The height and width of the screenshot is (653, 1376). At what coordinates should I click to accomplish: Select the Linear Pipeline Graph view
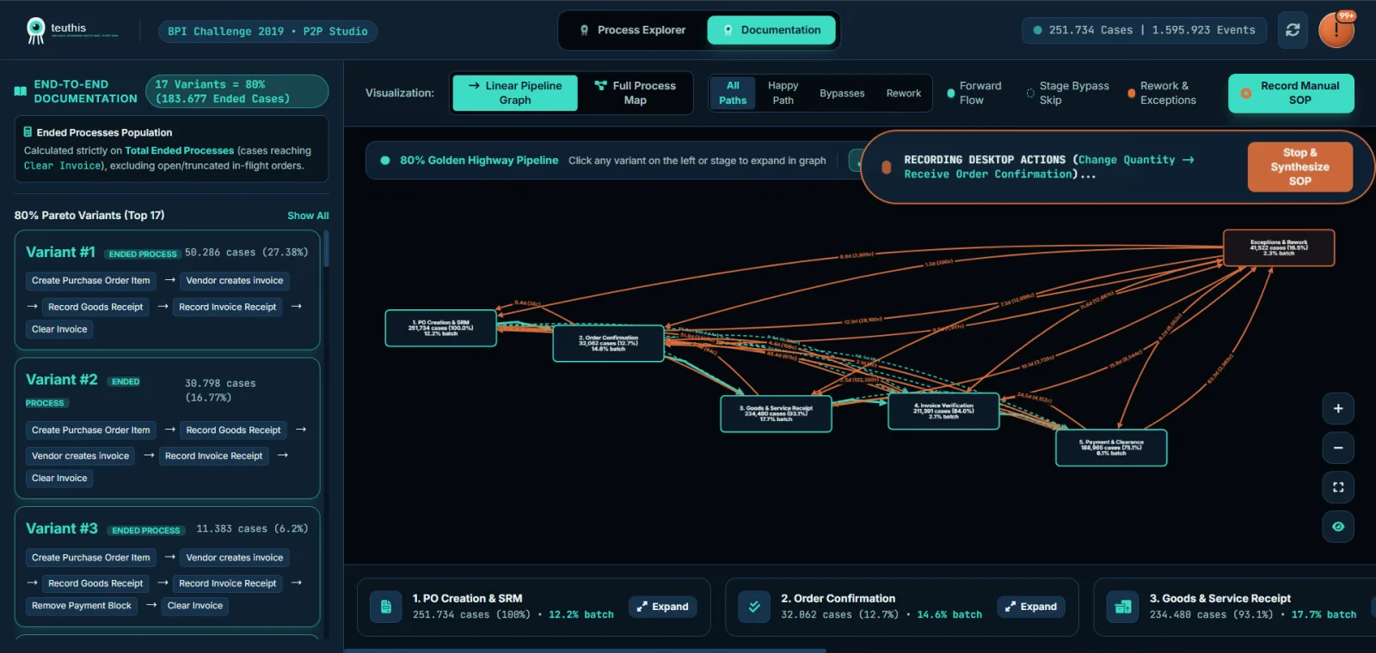pyautogui.click(x=515, y=93)
